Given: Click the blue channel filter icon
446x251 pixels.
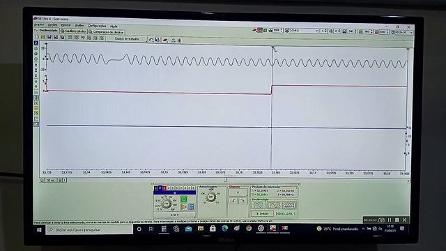Looking at the screenshot, I should coord(192,207).
